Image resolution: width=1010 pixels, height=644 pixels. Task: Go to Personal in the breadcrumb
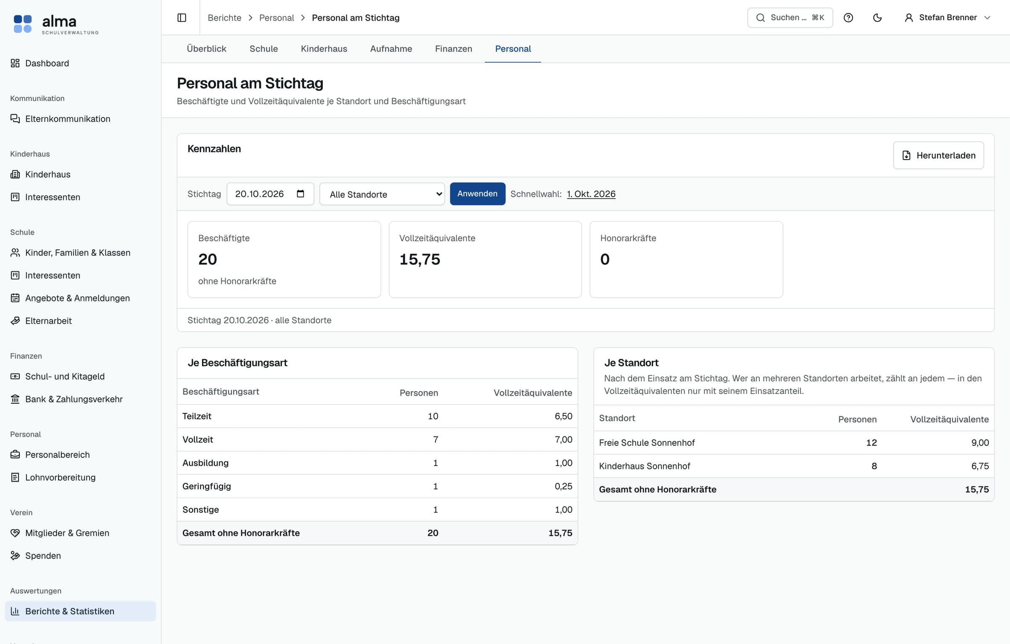coord(276,18)
